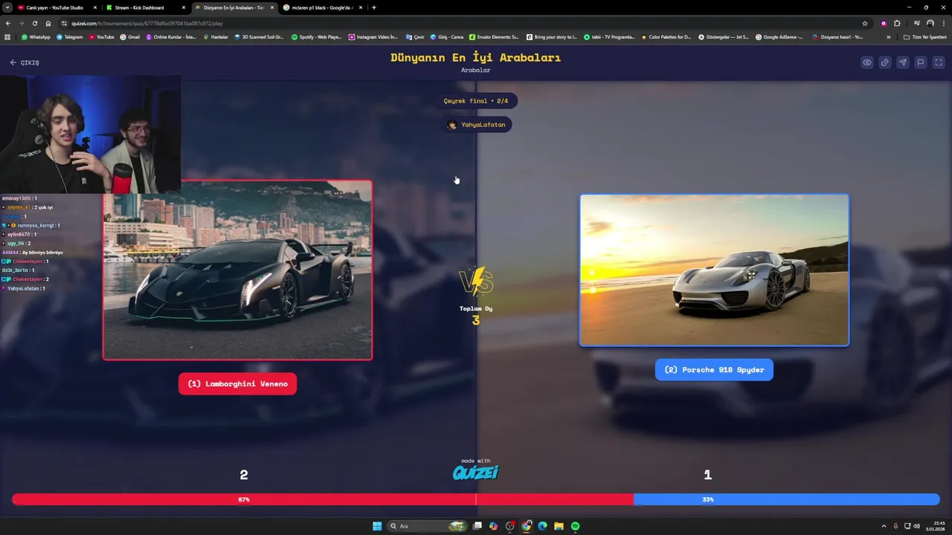Vote for Lamborghini Veneno button
Viewport: 952px width, 535px height.
tap(237, 383)
